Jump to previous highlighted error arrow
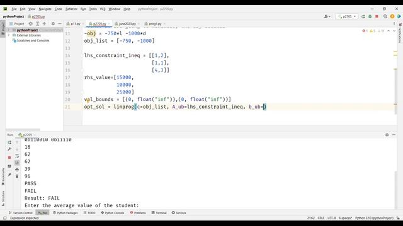The width and height of the screenshot is (403, 226). [x=389, y=31]
